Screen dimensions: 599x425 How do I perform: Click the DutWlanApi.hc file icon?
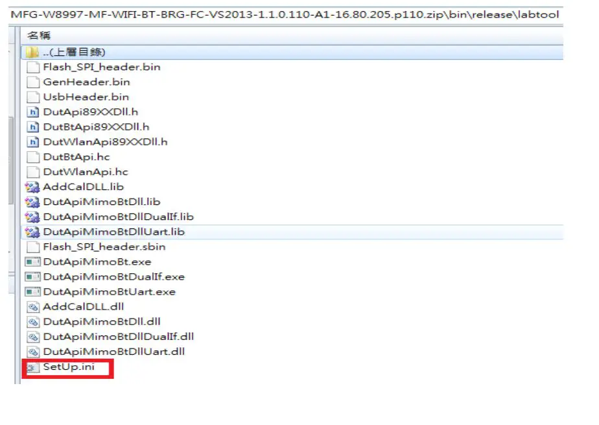[33, 172]
